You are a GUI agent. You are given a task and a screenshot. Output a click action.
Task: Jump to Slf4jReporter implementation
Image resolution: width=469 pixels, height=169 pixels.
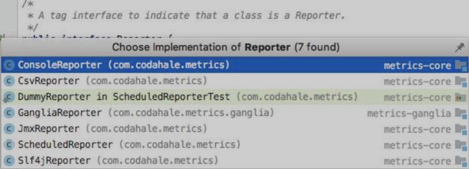[54, 161]
